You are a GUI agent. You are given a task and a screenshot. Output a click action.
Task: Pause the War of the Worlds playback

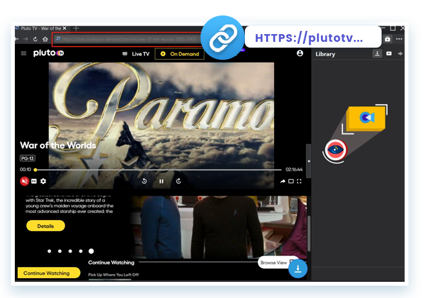[x=161, y=182]
